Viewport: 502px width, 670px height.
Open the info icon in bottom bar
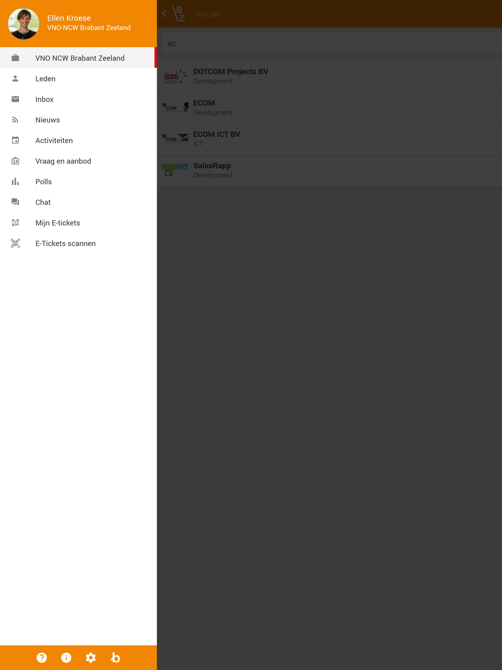coord(66,657)
